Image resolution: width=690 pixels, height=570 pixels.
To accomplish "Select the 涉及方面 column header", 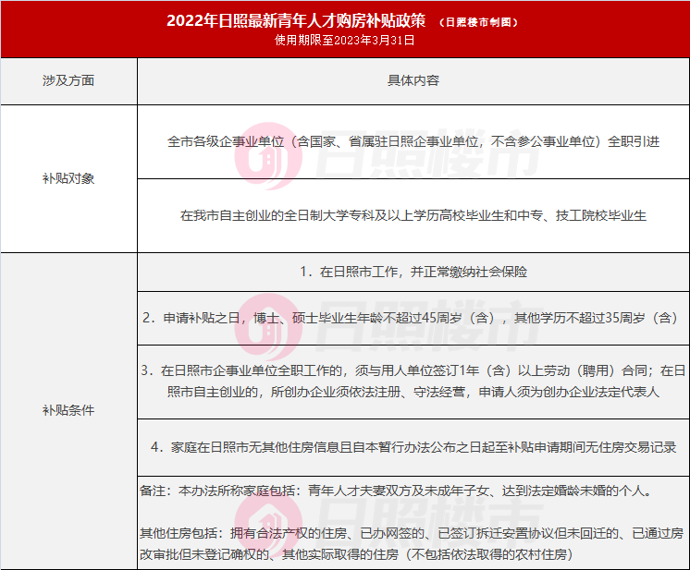I will point(68,81).
